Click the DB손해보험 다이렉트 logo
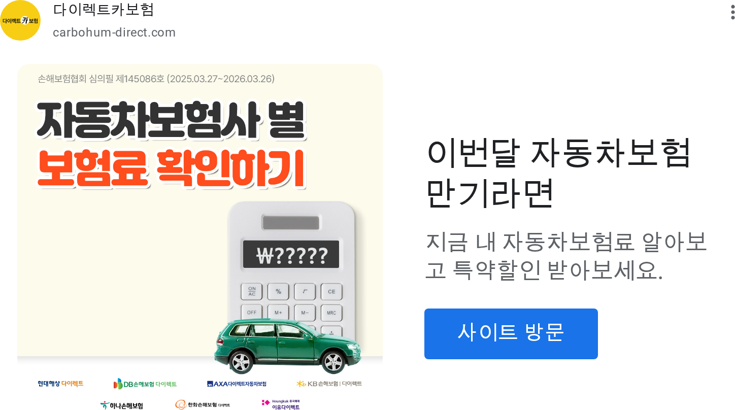Viewport: 735px width, 410px height. click(145, 384)
